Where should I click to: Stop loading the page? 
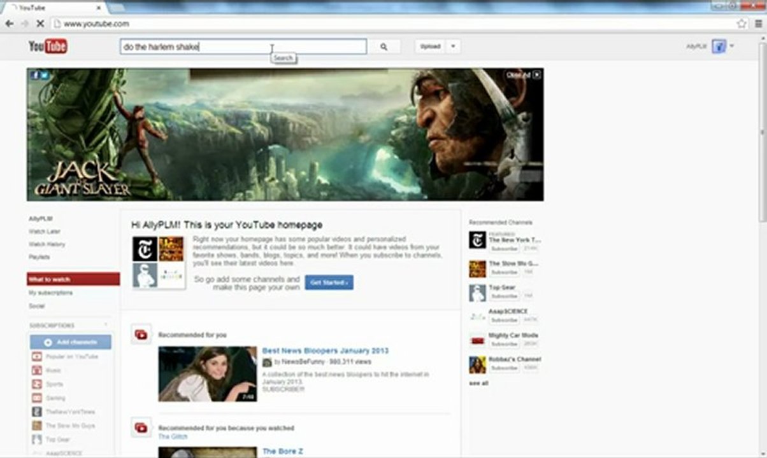39,24
